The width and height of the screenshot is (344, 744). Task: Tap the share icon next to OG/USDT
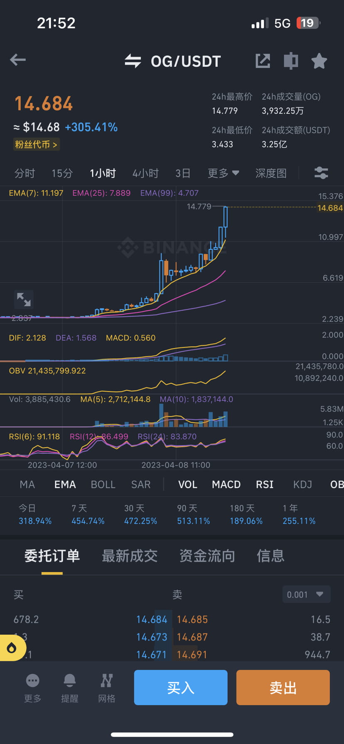[263, 61]
